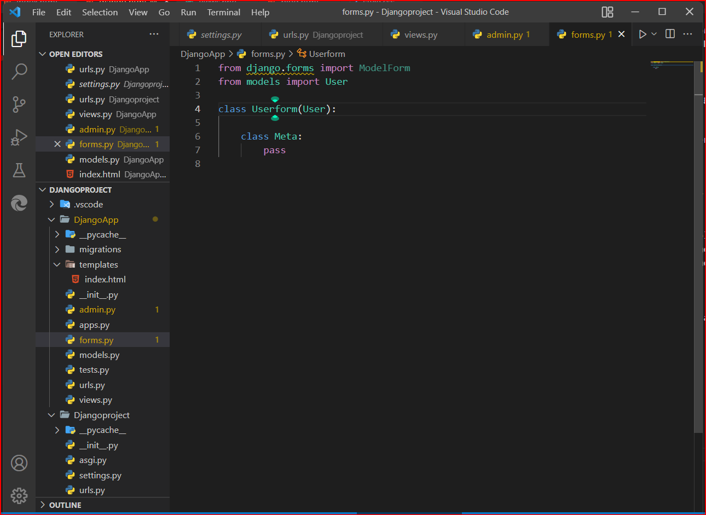Expand DjangoApp __pycache__ folder
Viewport: 706px width, 515px height.
102,235
